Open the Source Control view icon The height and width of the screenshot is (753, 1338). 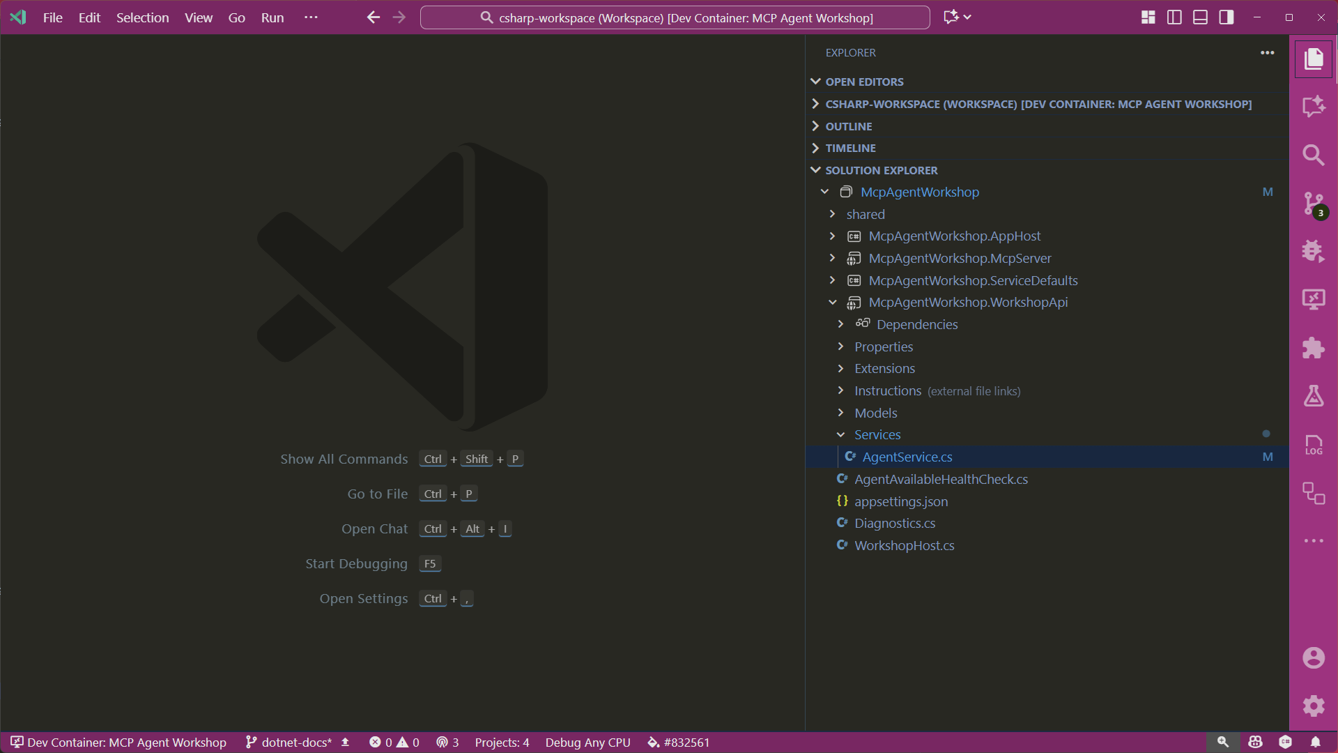(1314, 204)
